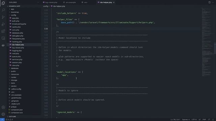Open cache.php file
The height and width of the screenshot is (121, 216).
pos(16,27)
